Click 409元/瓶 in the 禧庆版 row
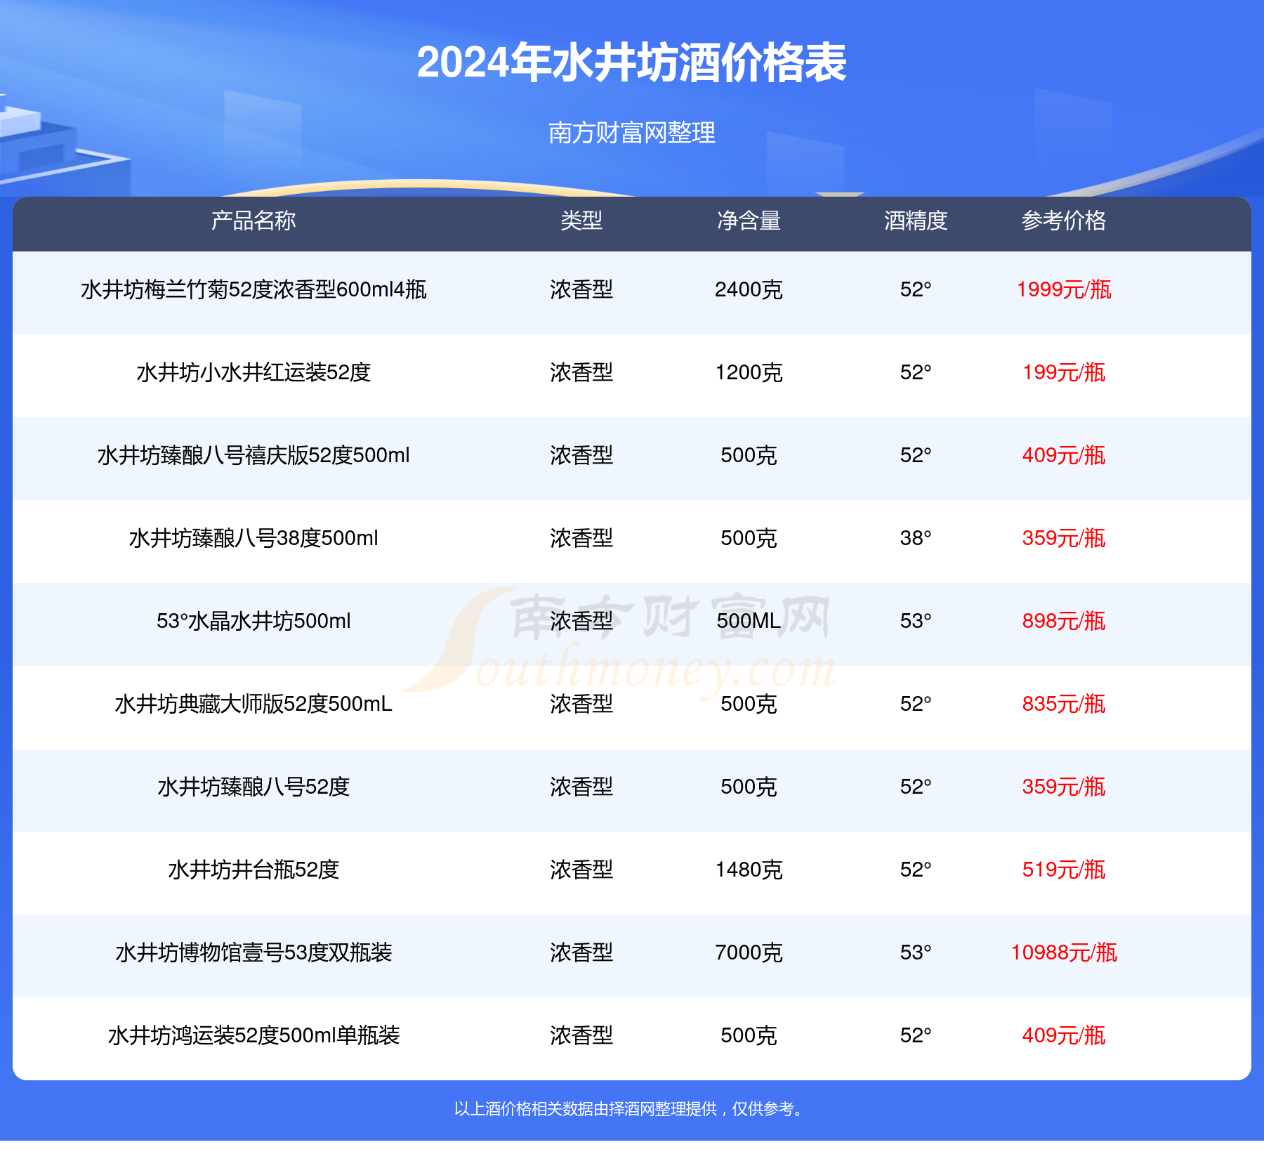 pos(1064,455)
